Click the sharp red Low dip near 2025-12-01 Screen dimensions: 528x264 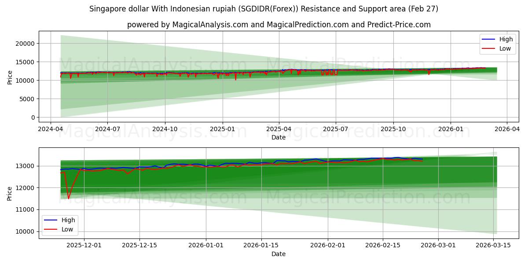click(68, 198)
